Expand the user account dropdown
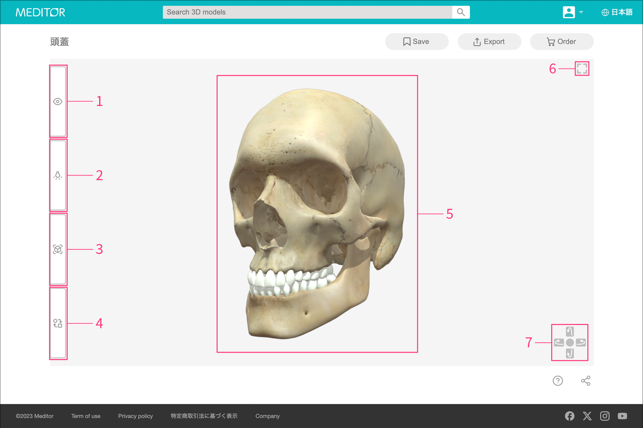The width and height of the screenshot is (643, 428). tap(573, 12)
